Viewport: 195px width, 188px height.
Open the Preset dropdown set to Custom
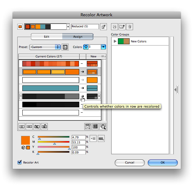(45, 47)
